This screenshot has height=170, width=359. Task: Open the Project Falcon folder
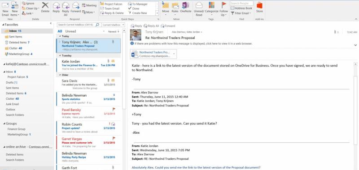[x=18, y=77]
